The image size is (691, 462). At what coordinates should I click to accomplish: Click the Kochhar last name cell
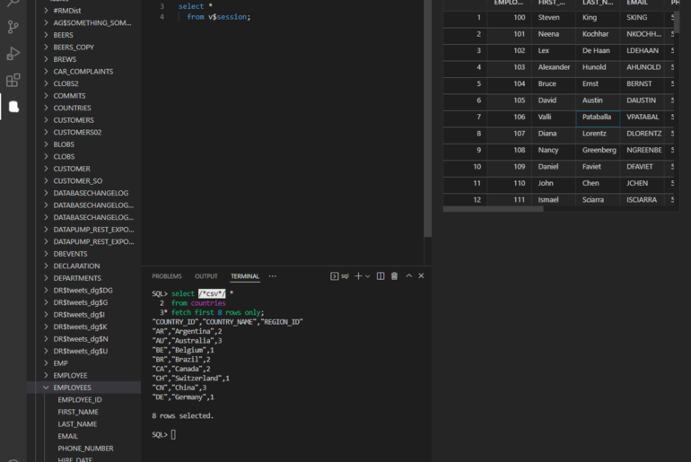pyautogui.click(x=598, y=34)
